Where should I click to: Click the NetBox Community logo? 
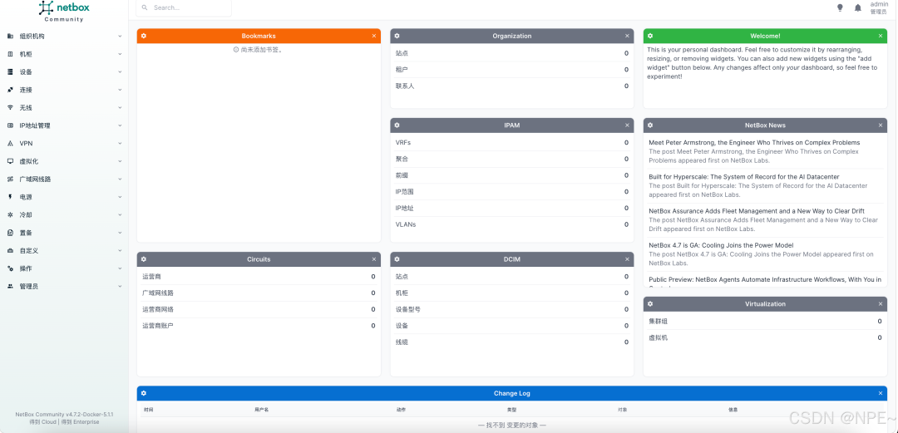click(63, 10)
